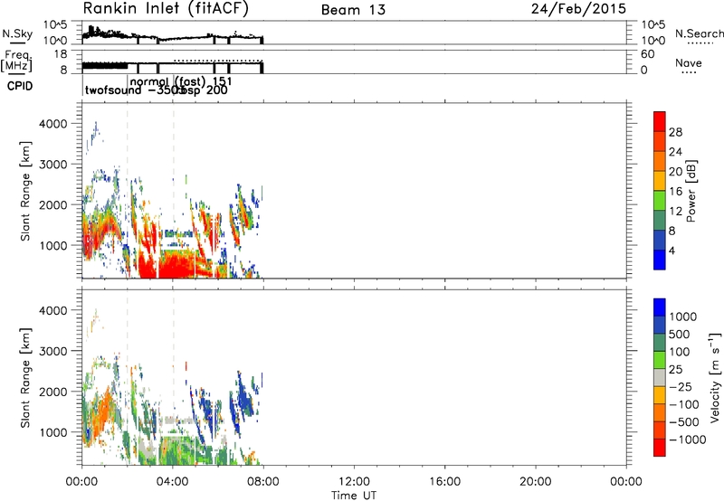Click the 'Time UT' axis title
724x501 pixels.
pyautogui.click(x=354, y=496)
